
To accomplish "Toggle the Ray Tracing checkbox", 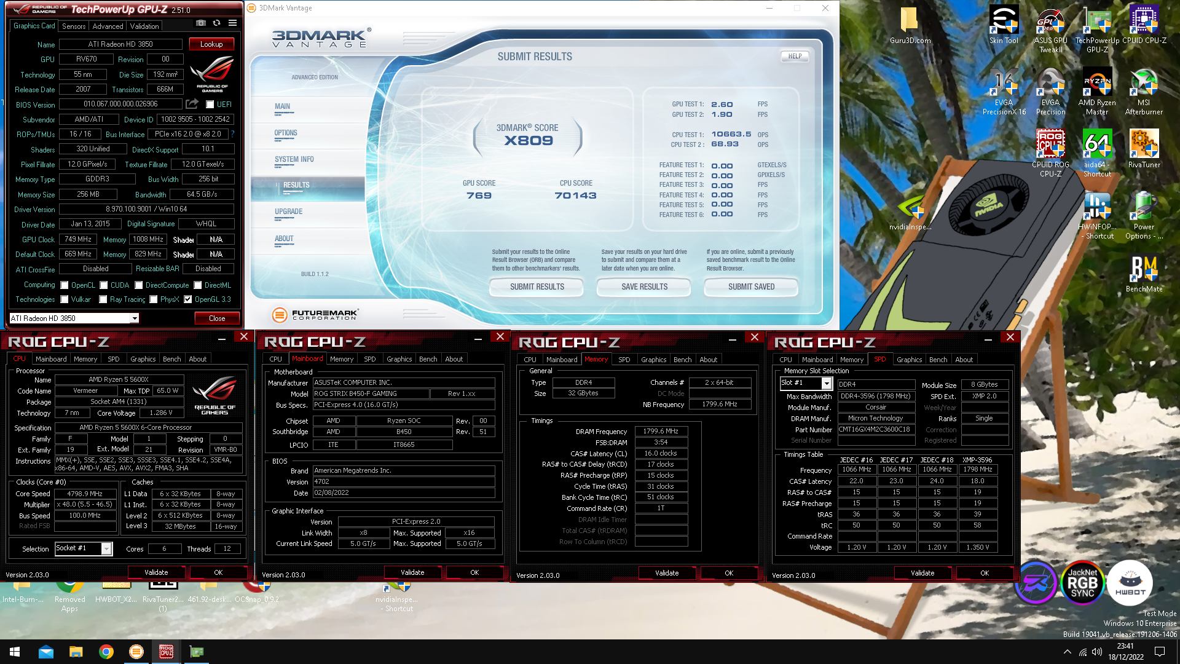I will (104, 299).
